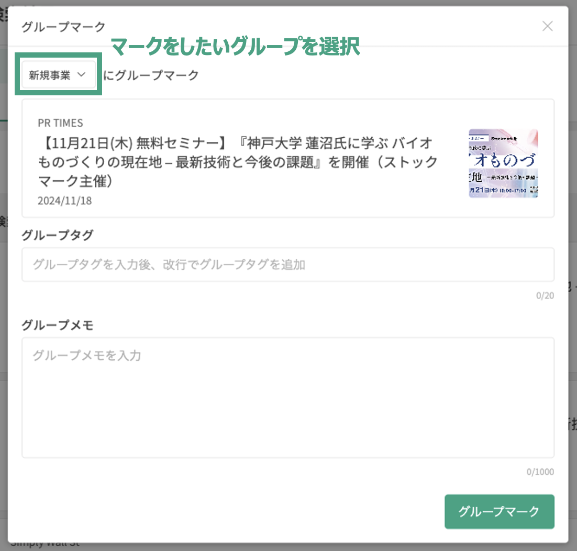The image size is (577, 551).
Task: Click the グループタグ field label
Action: (57, 235)
